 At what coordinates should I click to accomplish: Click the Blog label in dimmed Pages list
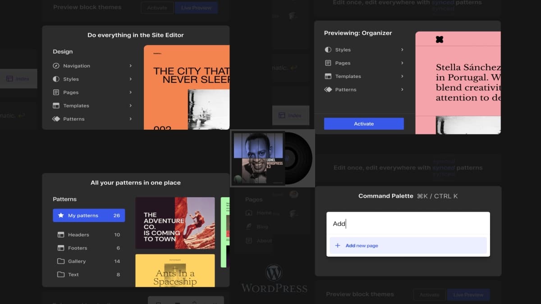click(x=262, y=227)
